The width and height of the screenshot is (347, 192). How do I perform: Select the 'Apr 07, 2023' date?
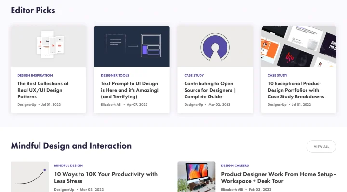click(x=137, y=105)
